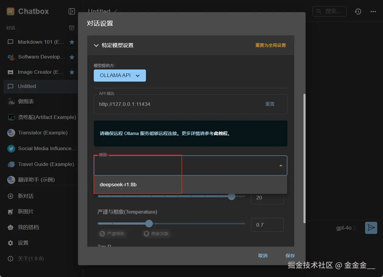383x277 pixels.
Task: Click 重置 to reset the API host
Action: coord(270,104)
